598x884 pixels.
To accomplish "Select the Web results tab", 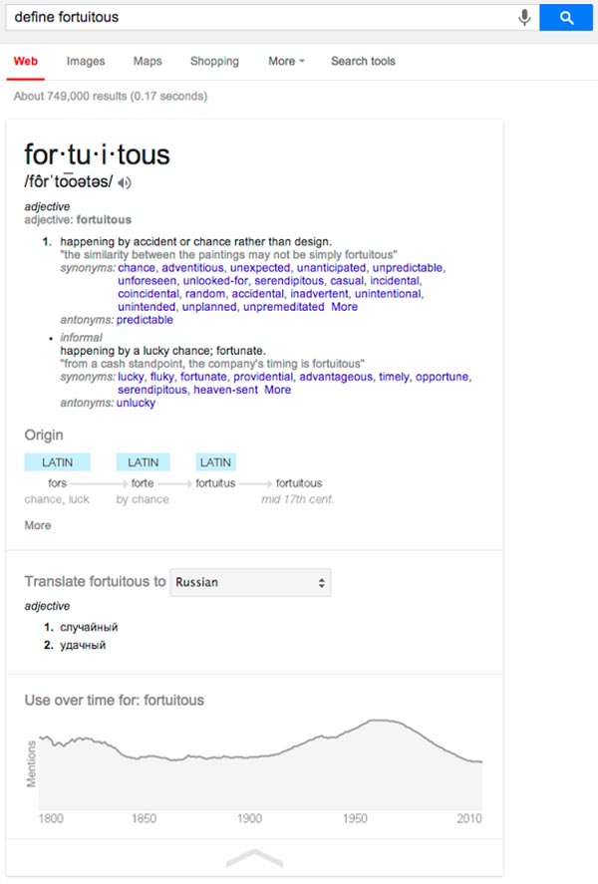I will pos(26,61).
